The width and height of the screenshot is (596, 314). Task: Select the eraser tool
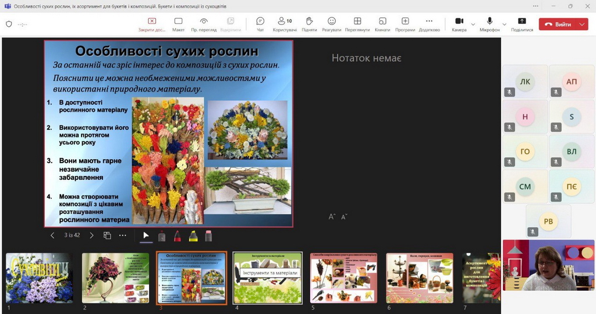(208, 236)
